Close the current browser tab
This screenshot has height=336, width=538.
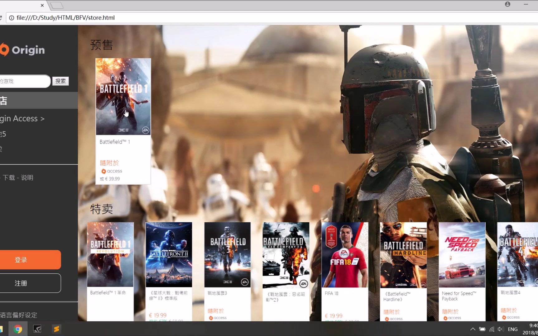[42, 5]
